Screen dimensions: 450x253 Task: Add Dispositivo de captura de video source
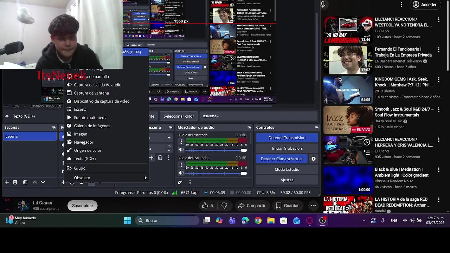106,101
